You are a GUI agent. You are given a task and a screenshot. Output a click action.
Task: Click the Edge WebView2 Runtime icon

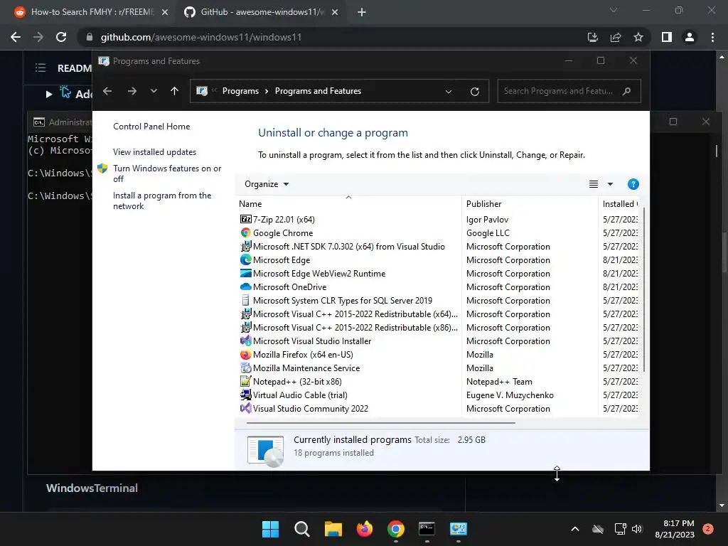(245, 274)
